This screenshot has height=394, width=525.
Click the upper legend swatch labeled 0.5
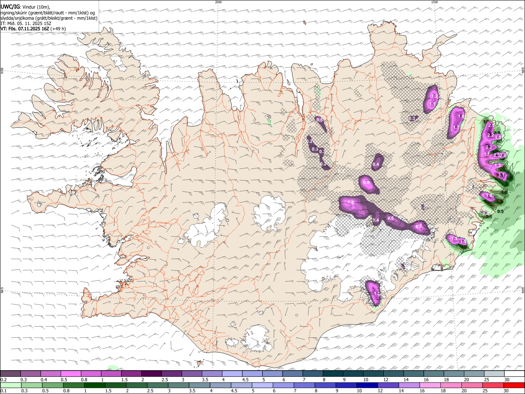(x=71, y=373)
